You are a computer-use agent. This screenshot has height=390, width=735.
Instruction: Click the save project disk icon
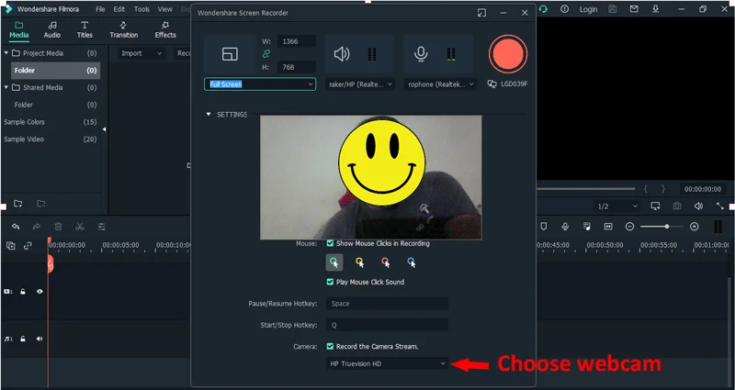coord(612,9)
